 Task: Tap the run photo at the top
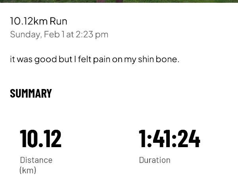(119, 1)
